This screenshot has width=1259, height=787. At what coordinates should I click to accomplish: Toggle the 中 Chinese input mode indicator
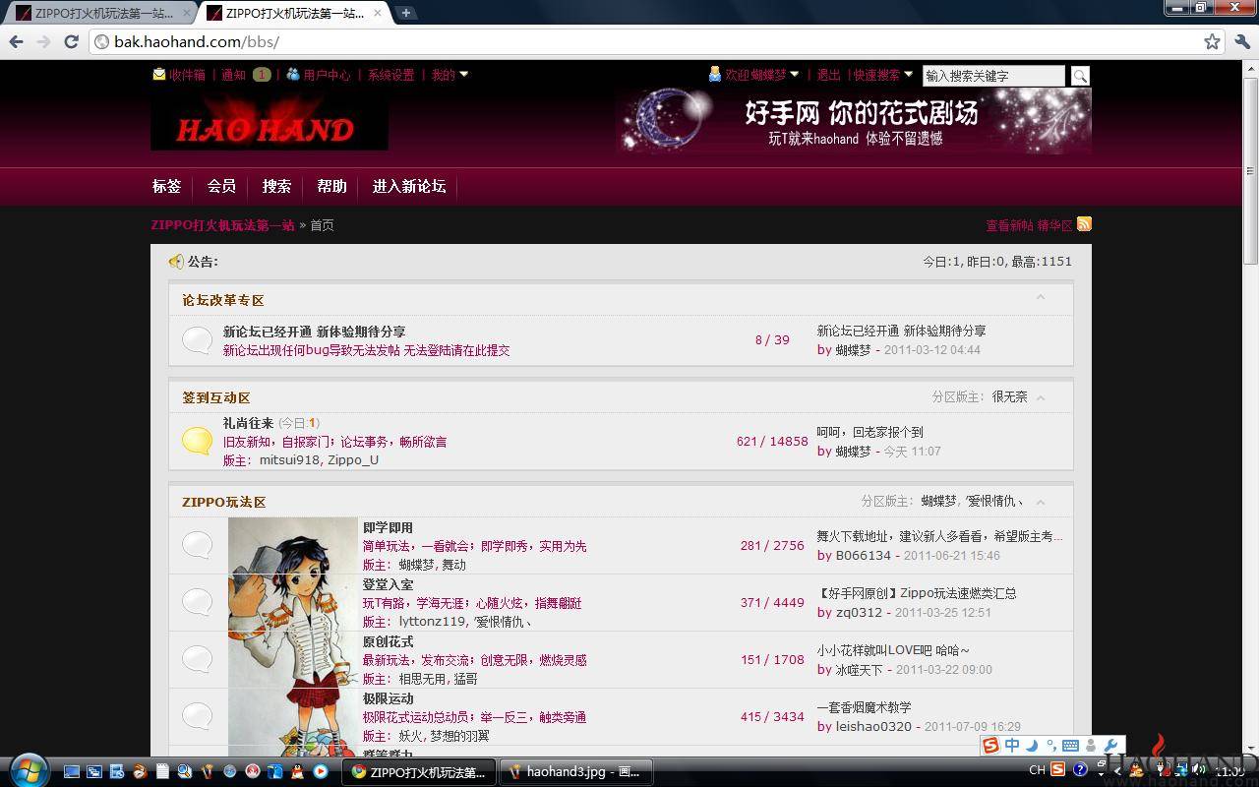[x=1012, y=745]
